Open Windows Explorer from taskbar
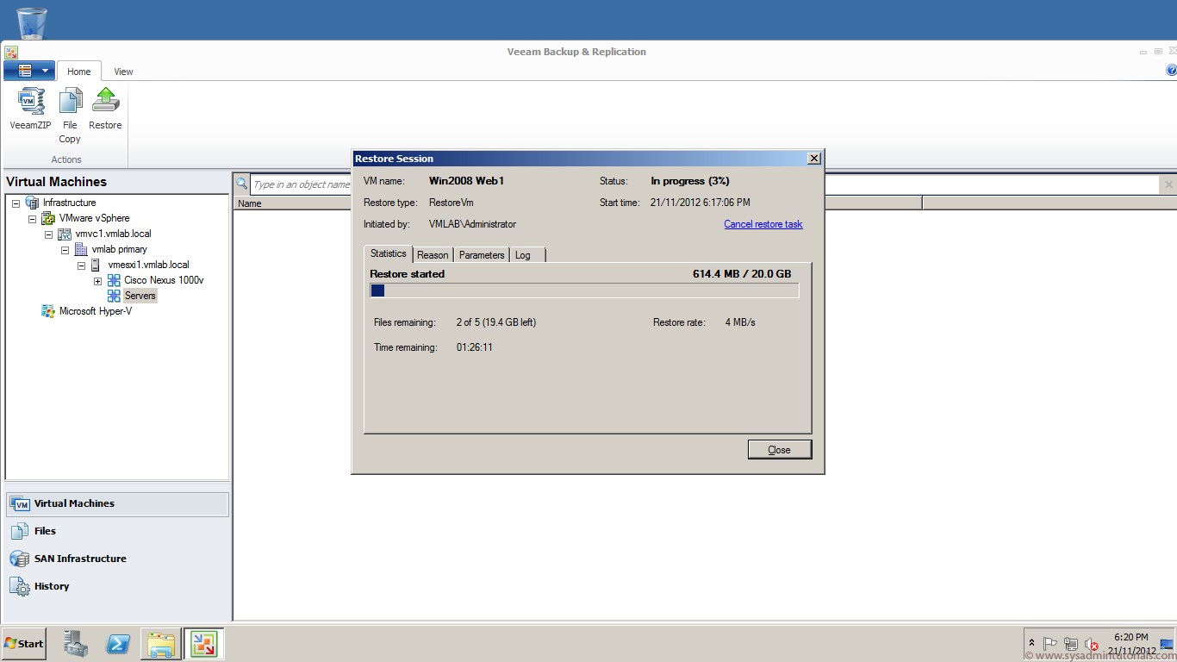 (x=161, y=643)
